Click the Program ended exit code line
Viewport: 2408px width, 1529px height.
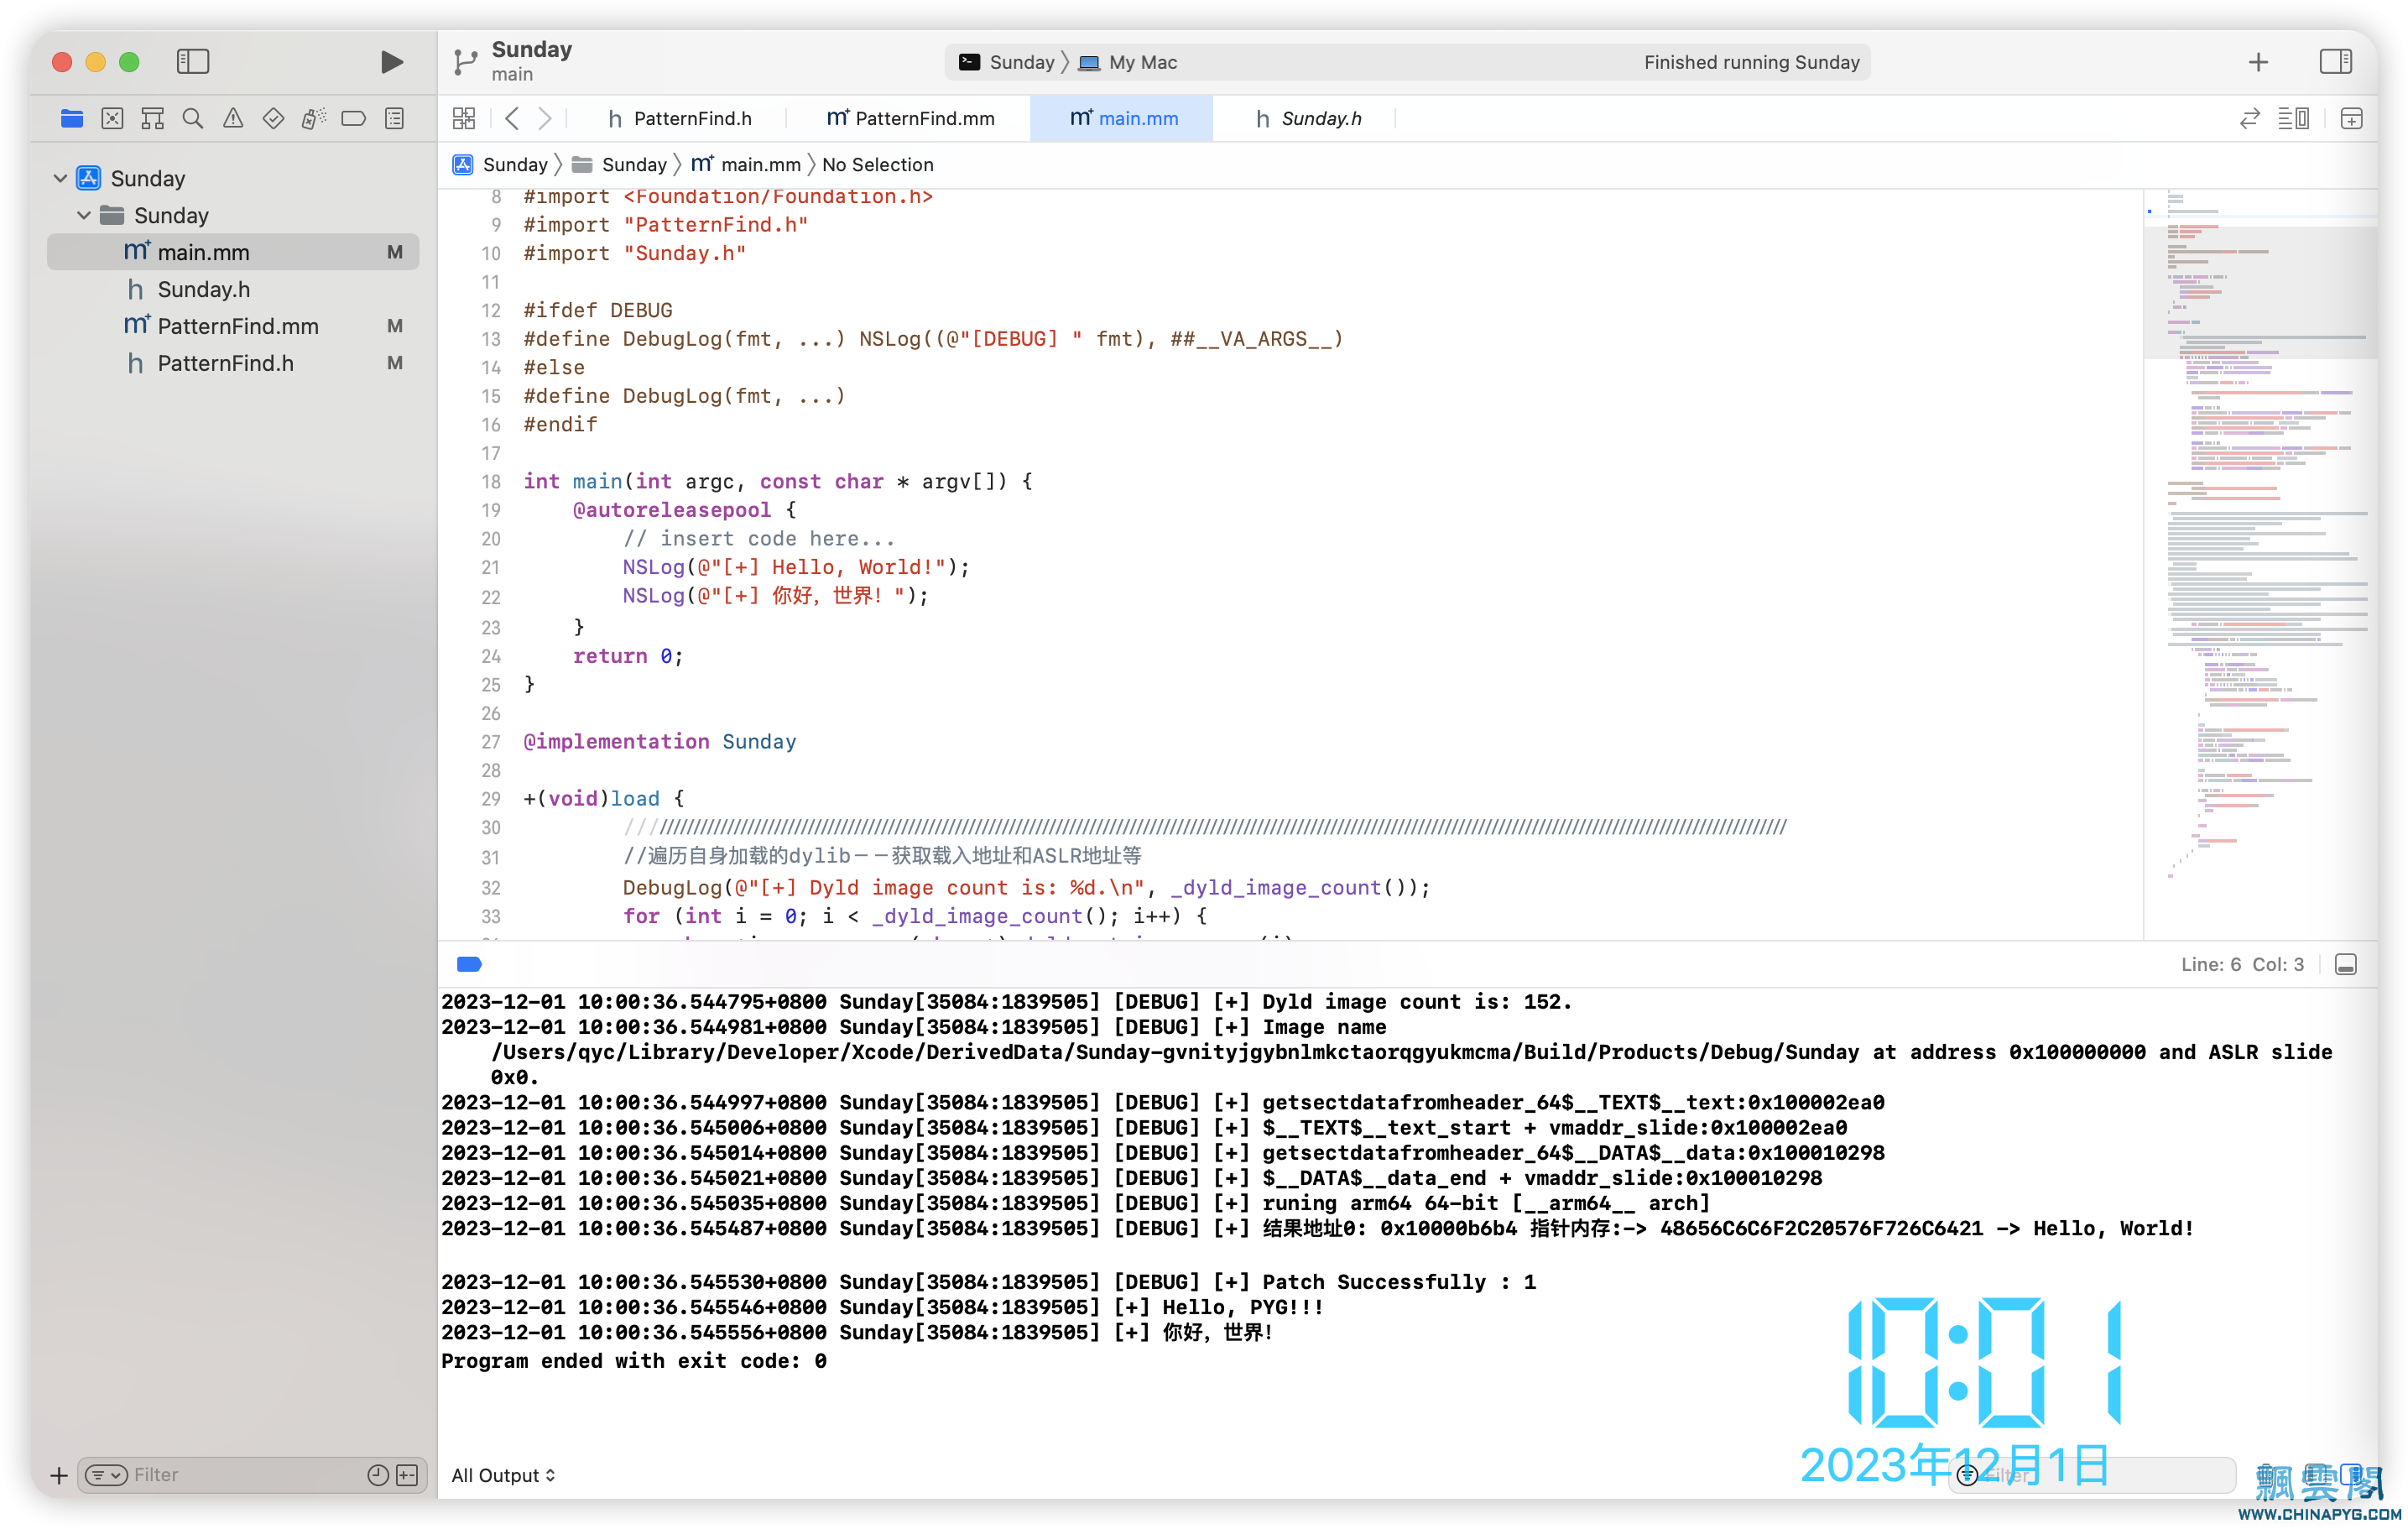[633, 1360]
